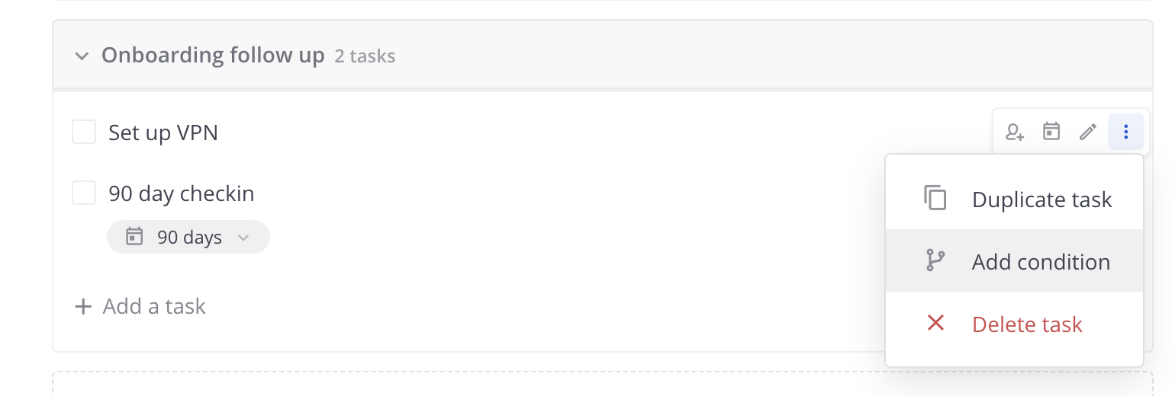This screenshot has width=1175, height=396.
Task: Click the assign person icon for Set up VPN
Action: (1014, 133)
